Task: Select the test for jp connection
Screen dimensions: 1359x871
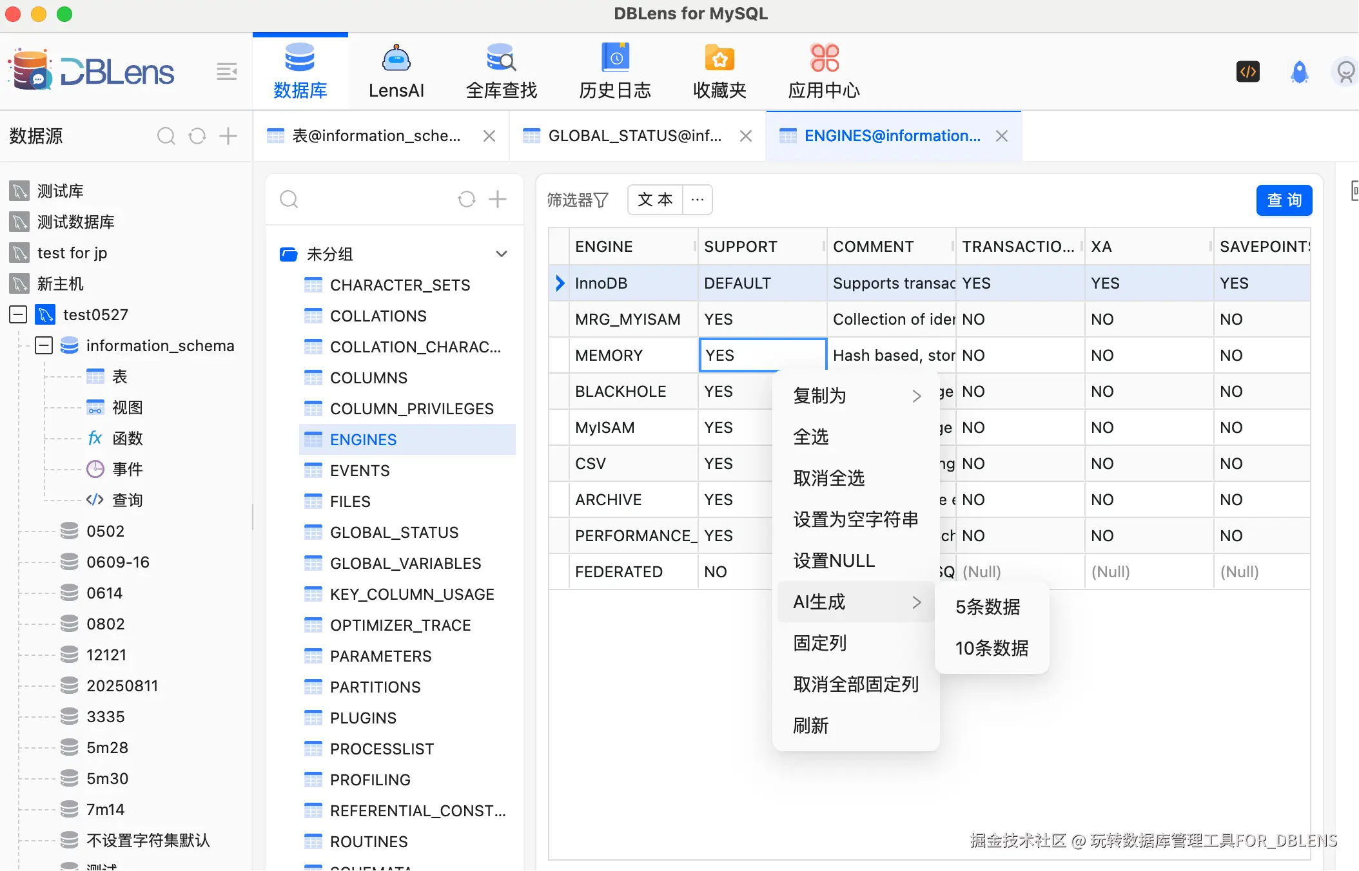Action: (x=72, y=253)
